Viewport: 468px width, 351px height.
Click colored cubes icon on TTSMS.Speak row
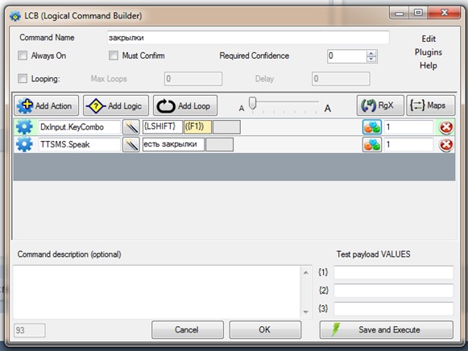(372, 145)
